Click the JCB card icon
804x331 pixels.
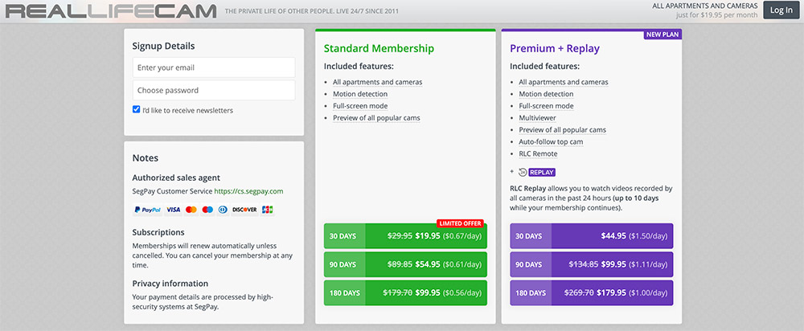coord(267,210)
